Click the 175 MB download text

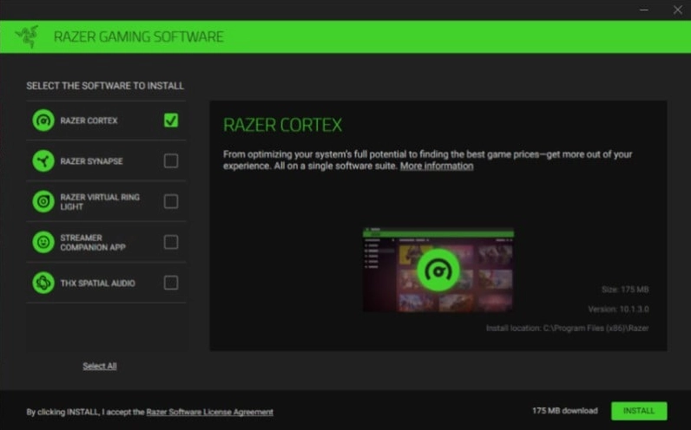pyautogui.click(x=565, y=411)
